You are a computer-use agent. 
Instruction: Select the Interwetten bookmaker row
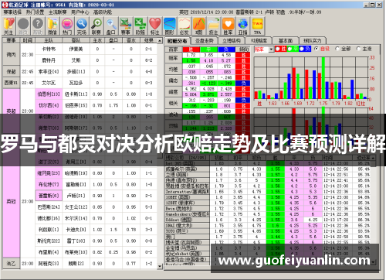coord(270,192)
